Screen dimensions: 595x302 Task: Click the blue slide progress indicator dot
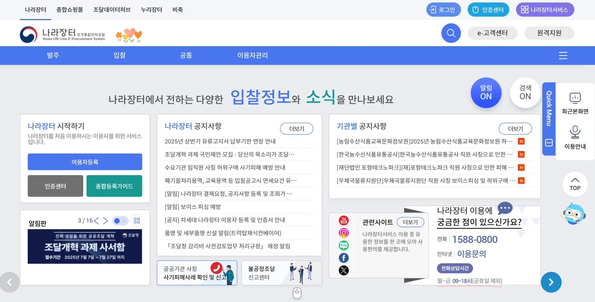pyautogui.click(x=116, y=221)
